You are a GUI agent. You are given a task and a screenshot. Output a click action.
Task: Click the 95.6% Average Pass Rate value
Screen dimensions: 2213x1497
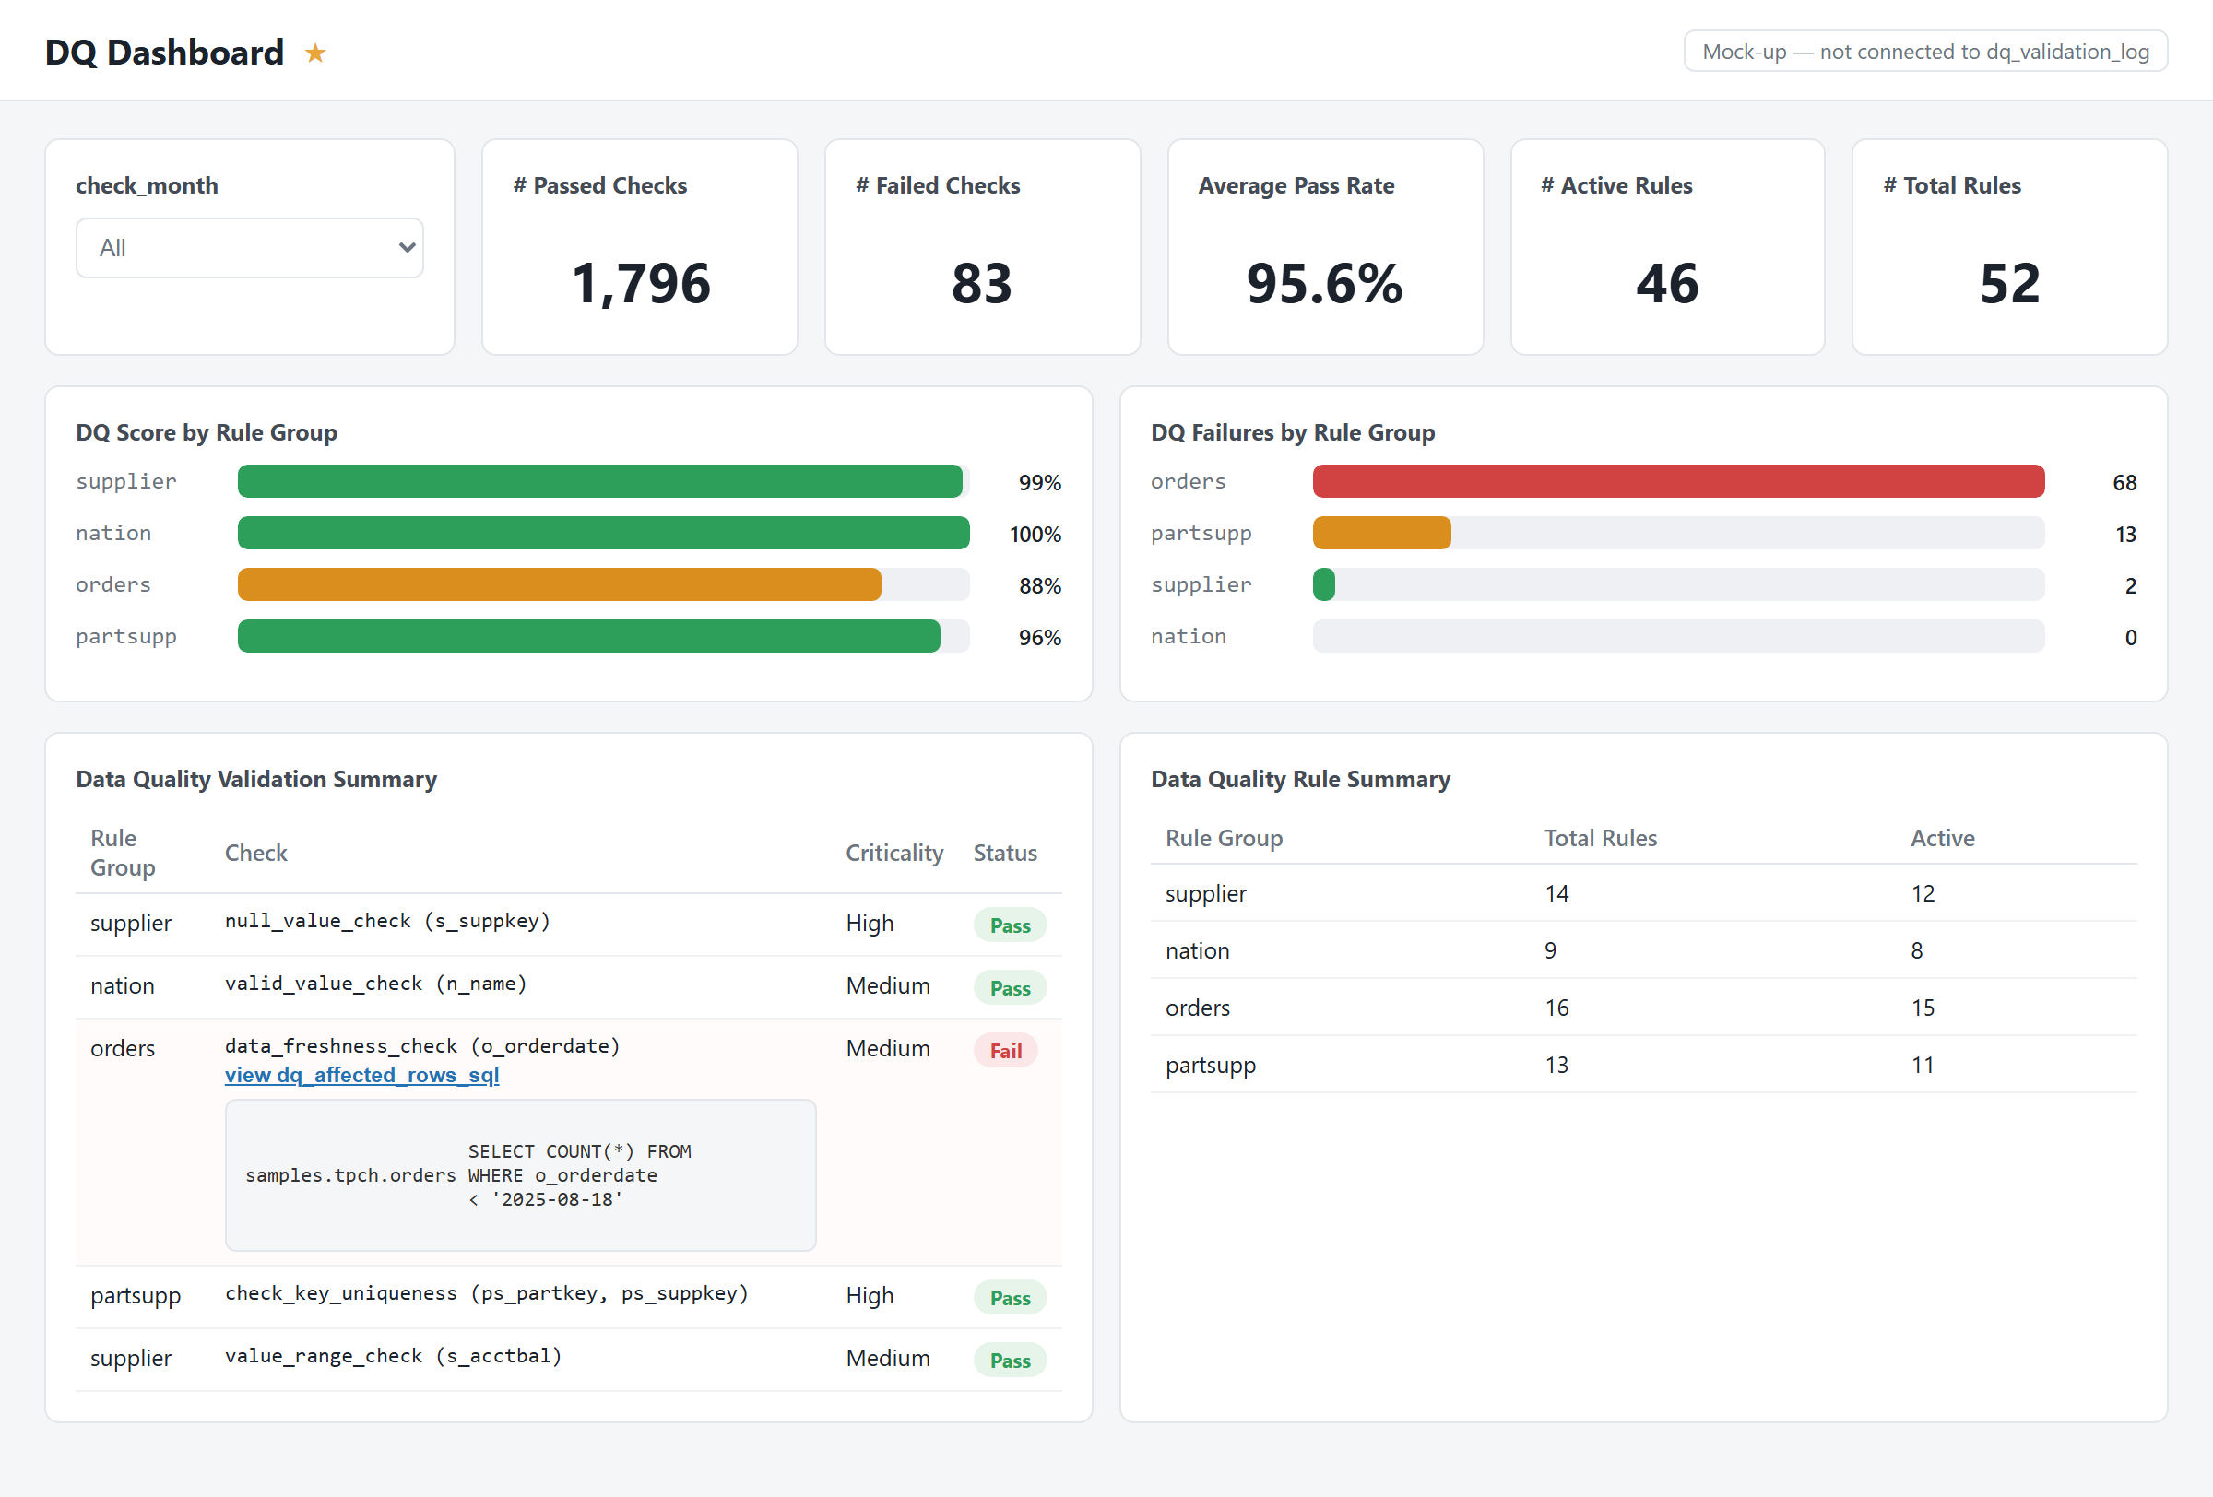click(x=1324, y=284)
